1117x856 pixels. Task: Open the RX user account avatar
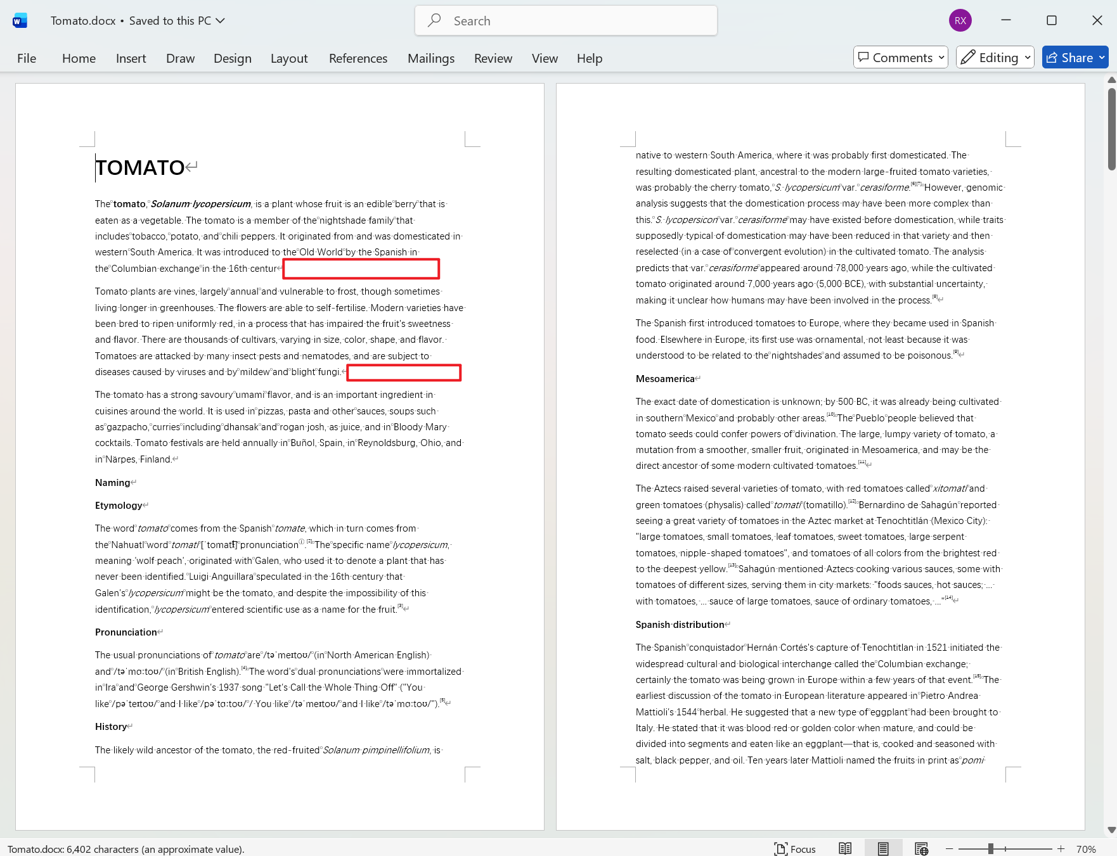[x=960, y=20]
